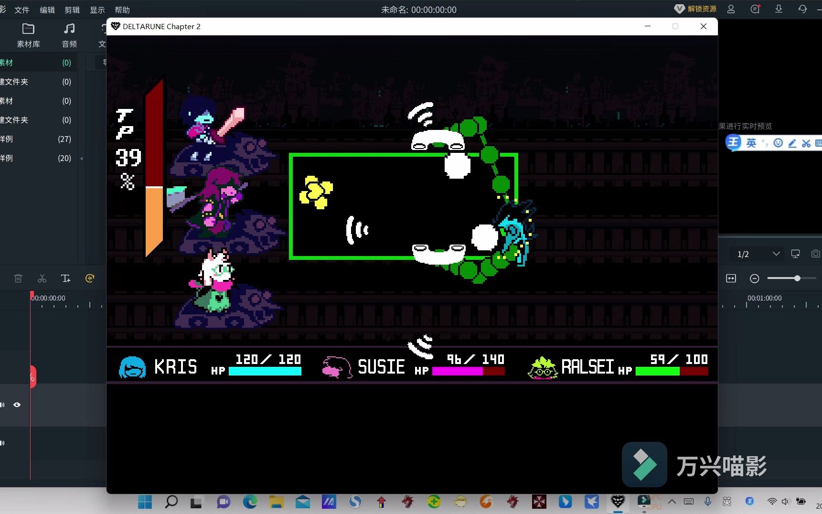This screenshot has width=822, height=514.
Task: Open the user account icon
Action: pyautogui.click(x=731, y=9)
